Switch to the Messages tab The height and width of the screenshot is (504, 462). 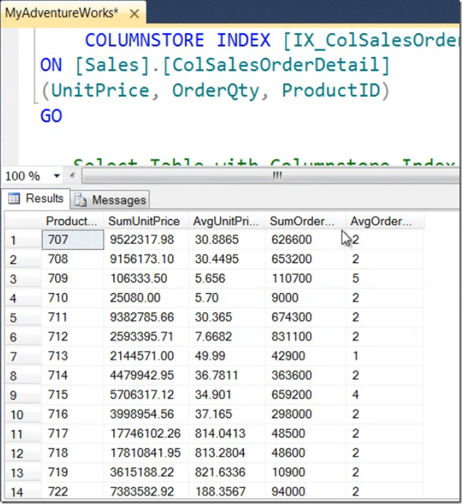110,200
